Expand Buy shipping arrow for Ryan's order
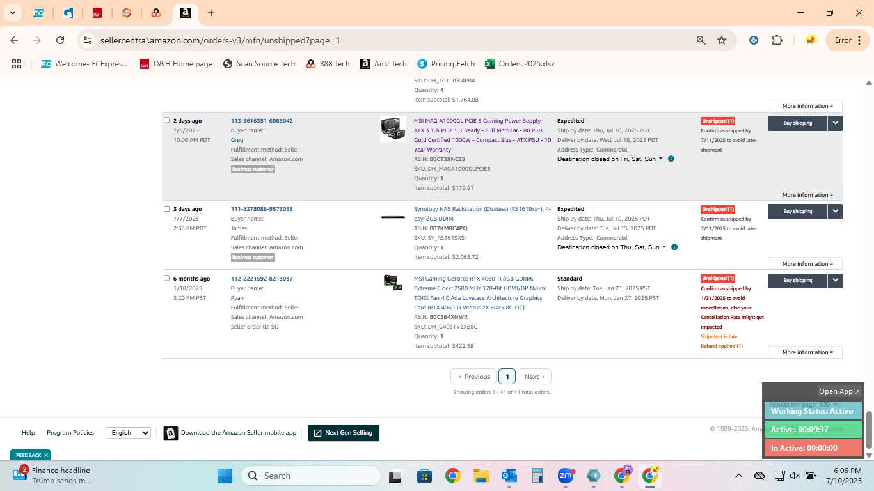The image size is (874, 491). (835, 281)
